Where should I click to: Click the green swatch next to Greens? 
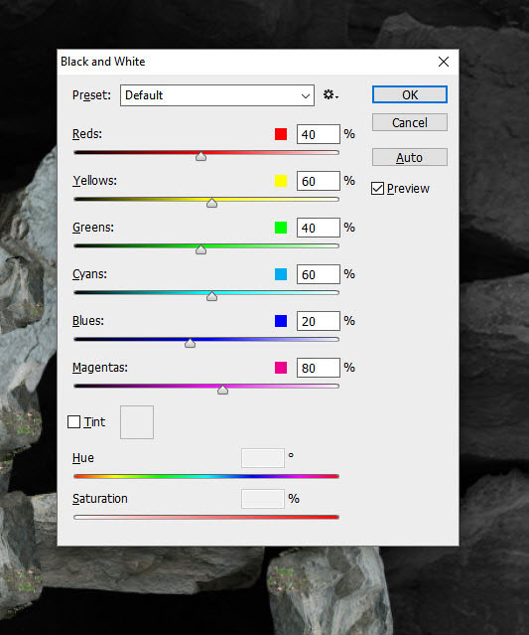(281, 228)
